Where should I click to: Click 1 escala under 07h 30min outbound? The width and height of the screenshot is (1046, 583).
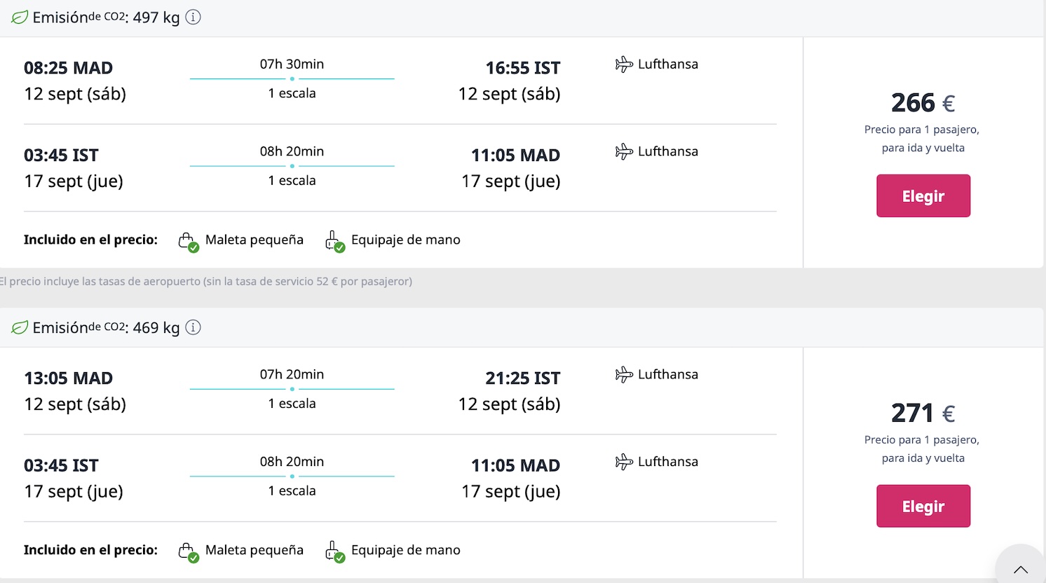click(292, 93)
